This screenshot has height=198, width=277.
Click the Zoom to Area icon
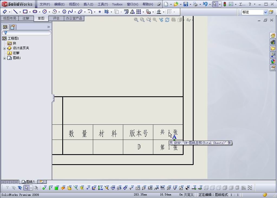(x=142, y=20)
